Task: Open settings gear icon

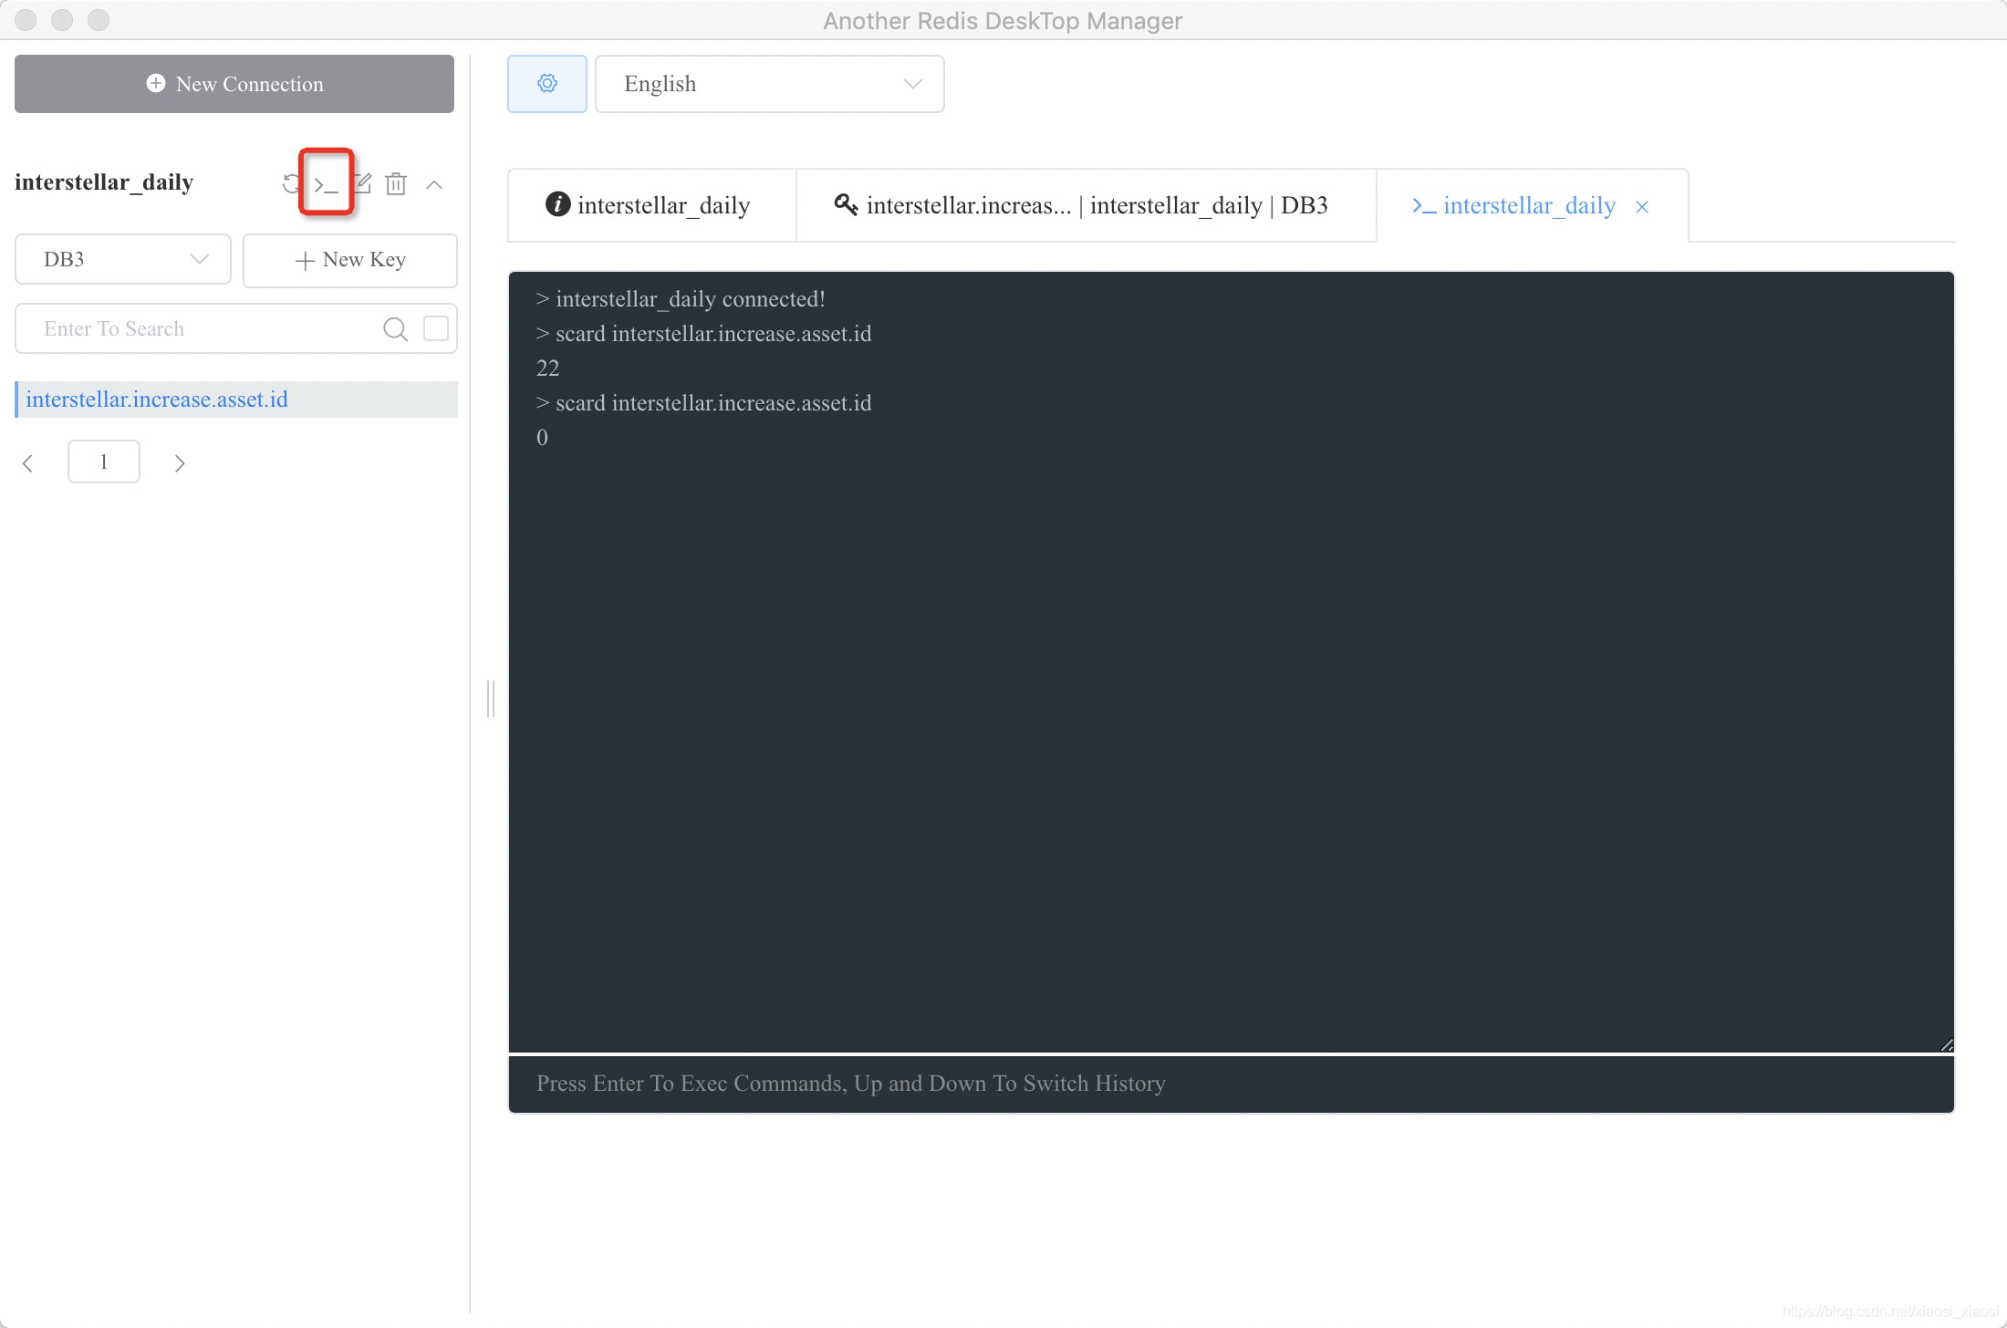Action: click(546, 84)
